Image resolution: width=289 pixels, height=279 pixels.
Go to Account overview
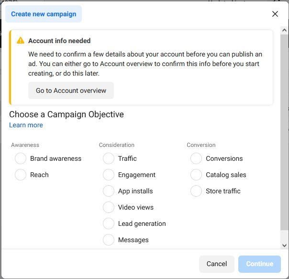point(71,90)
